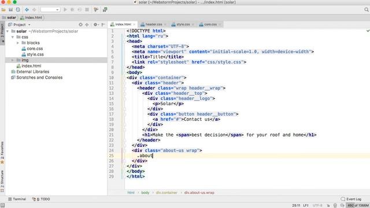Click the grayed forward navigation arrow
Image resolution: width=370 pixels, height=208 pixels.
[34, 10]
